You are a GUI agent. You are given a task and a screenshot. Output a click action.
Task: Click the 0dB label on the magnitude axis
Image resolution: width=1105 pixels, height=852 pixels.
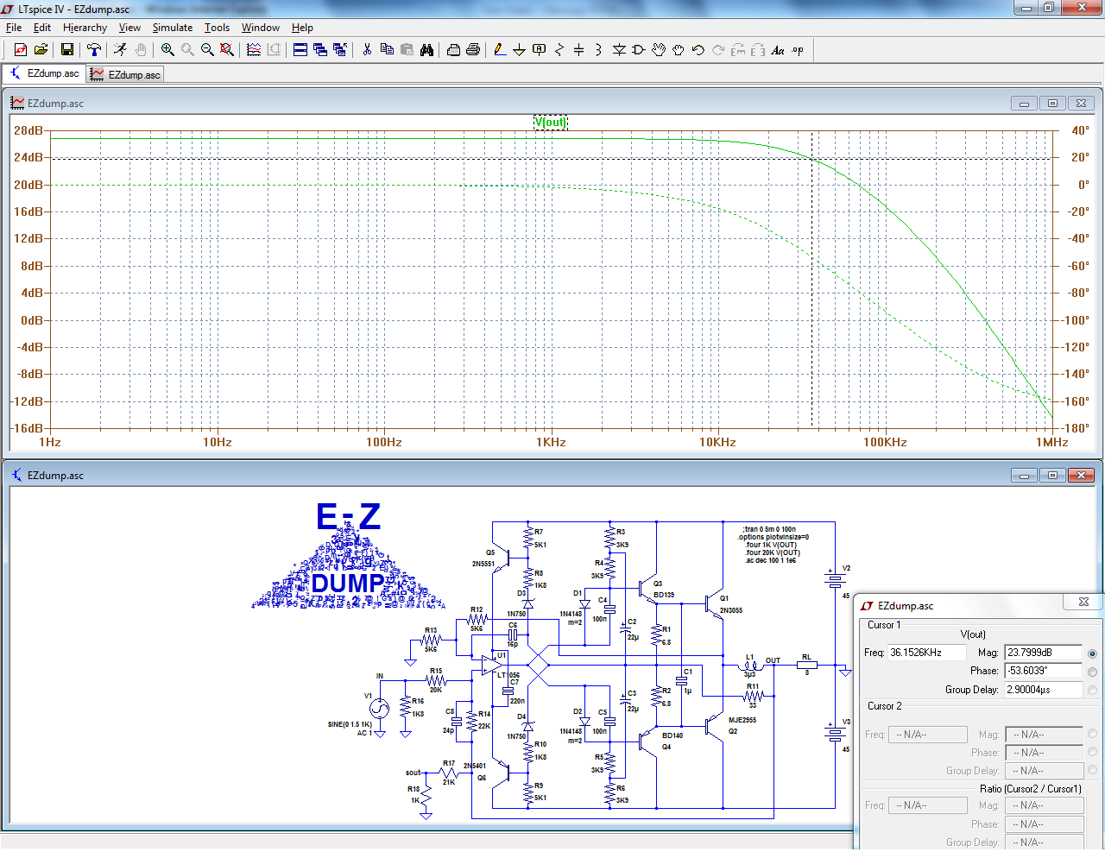click(32, 320)
